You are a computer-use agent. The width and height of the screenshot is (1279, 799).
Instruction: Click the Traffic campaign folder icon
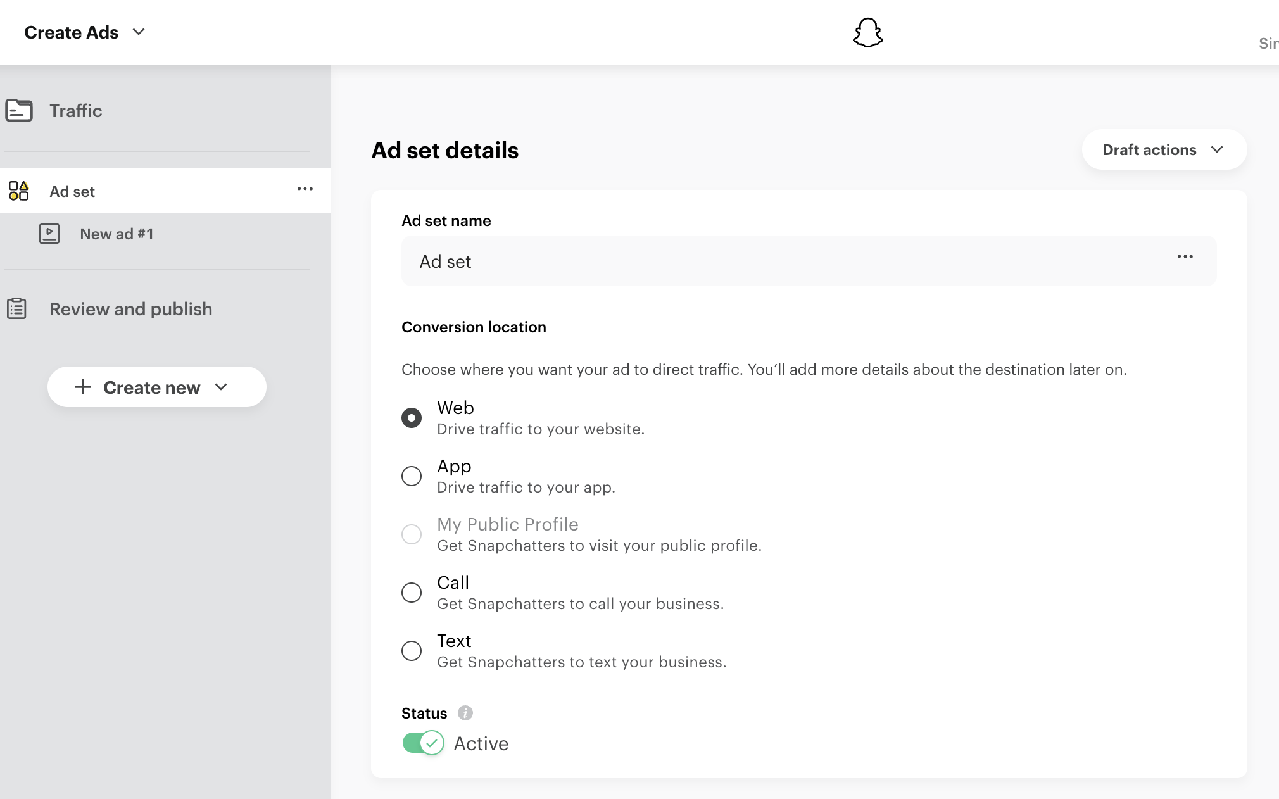19,110
